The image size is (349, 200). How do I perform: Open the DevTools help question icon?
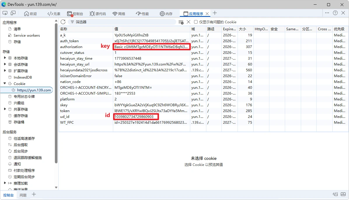click(335, 13)
